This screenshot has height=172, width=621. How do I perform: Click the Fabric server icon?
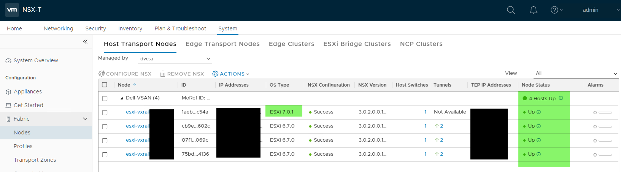click(8, 119)
